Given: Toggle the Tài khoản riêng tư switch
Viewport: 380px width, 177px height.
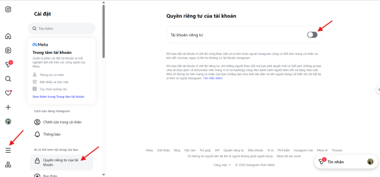Looking at the screenshot, I should [312, 35].
